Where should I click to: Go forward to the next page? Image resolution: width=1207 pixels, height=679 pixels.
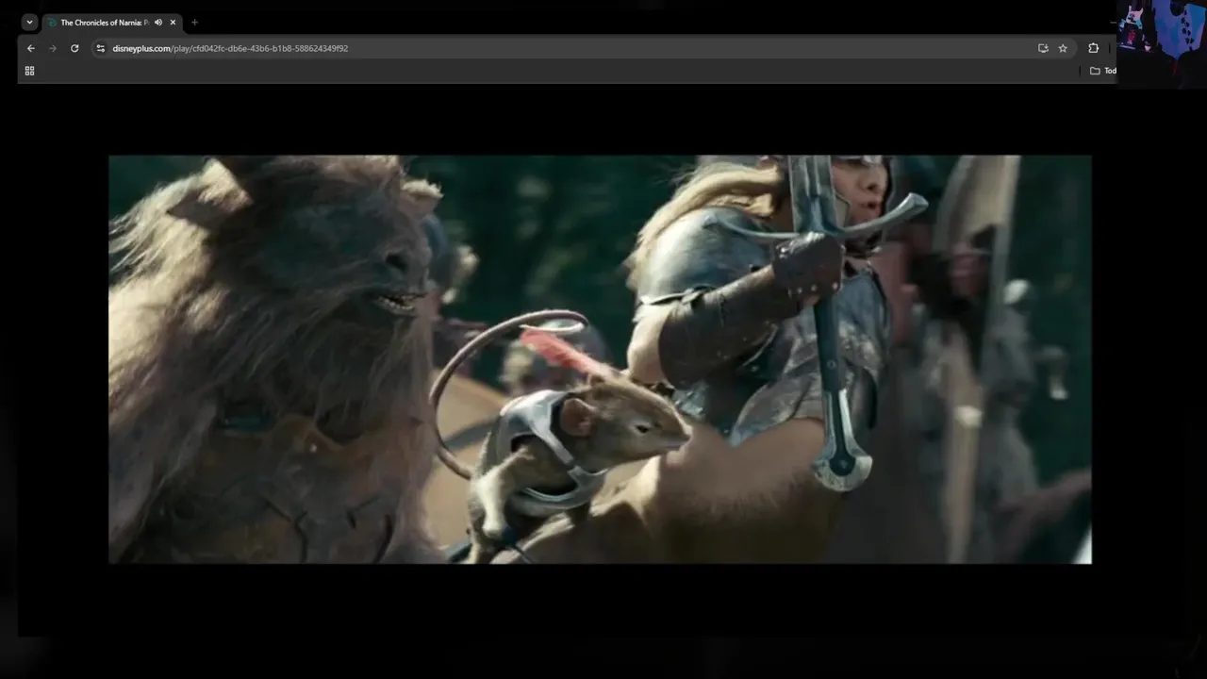coord(53,48)
